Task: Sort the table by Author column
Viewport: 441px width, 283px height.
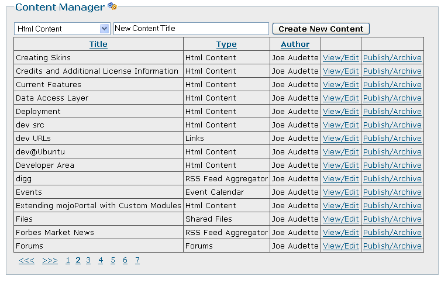Action: click(x=295, y=44)
